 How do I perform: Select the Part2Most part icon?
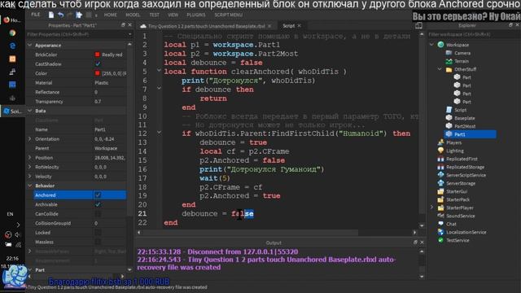pos(449,126)
